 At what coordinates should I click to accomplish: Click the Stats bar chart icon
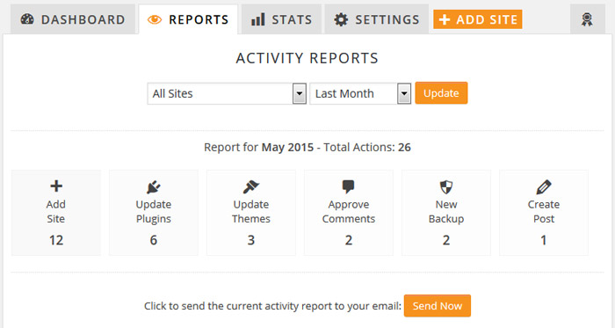pos(258,19)
